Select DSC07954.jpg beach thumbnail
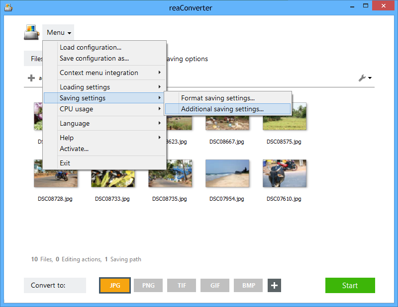 227,173
